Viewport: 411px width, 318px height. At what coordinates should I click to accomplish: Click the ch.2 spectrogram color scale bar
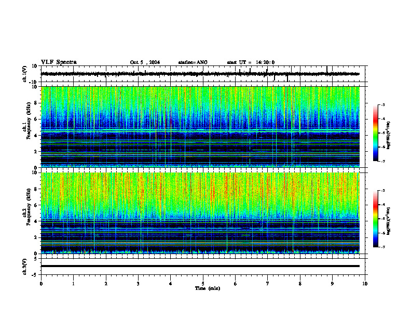tap(376, 219)
